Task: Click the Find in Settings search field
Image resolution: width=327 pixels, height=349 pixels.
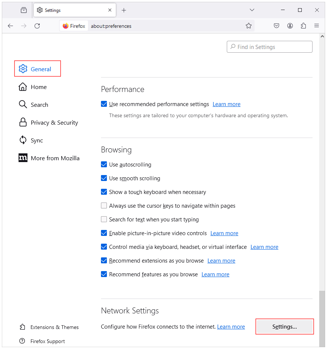Action: tap(269, 46)
